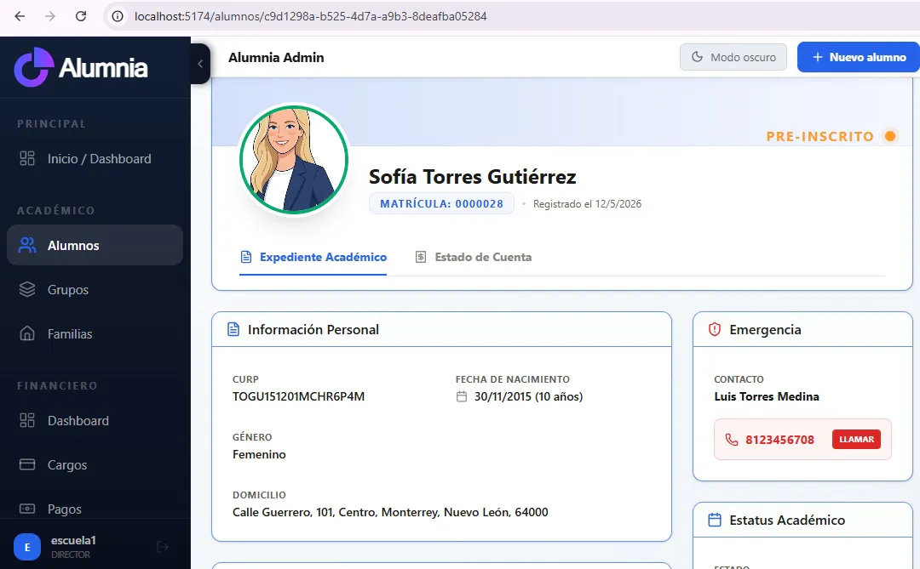Click the document icon beside Información Personal

(233, 329)
